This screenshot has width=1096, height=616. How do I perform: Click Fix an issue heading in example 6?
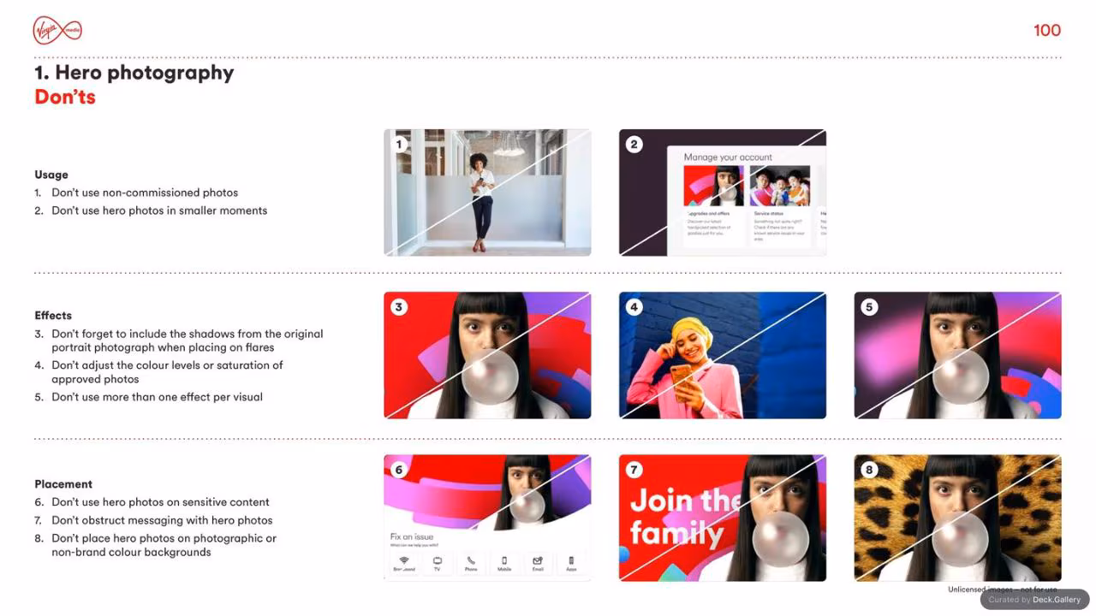[x=412, y=537]
